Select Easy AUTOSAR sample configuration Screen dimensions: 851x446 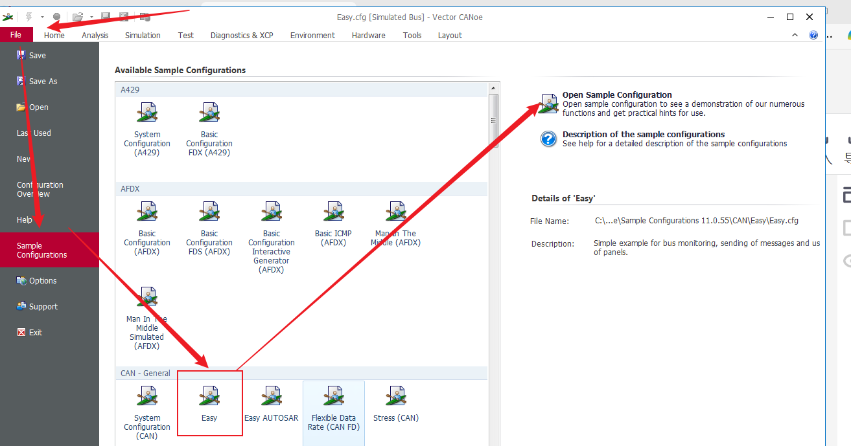(x=272, y=405)
